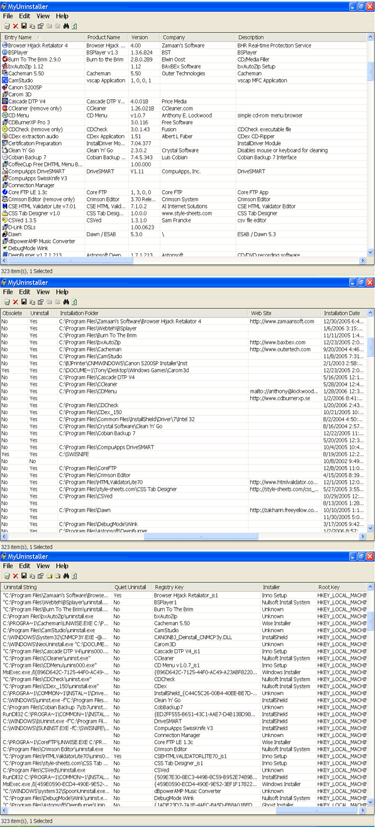The width and height of the screenshot is (376, 827).
Task: Click Save floppy icon in Installation Folder window
Action: (x=24, y=302)
